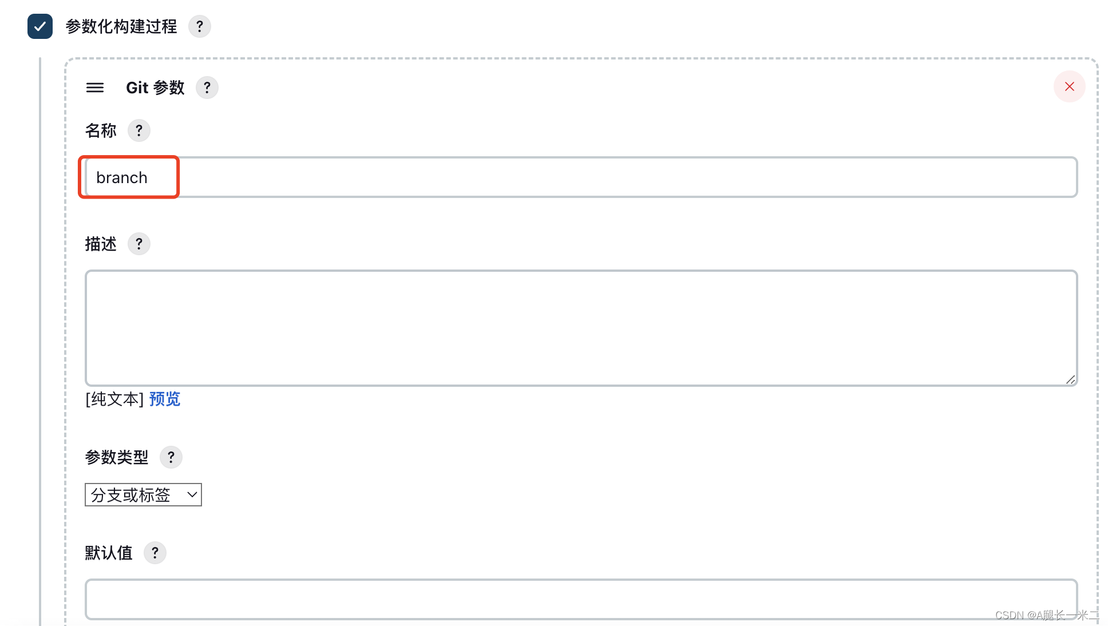Click the close button for Git参数
This screenshot has height=626, width=1108.
[1070, 87]
